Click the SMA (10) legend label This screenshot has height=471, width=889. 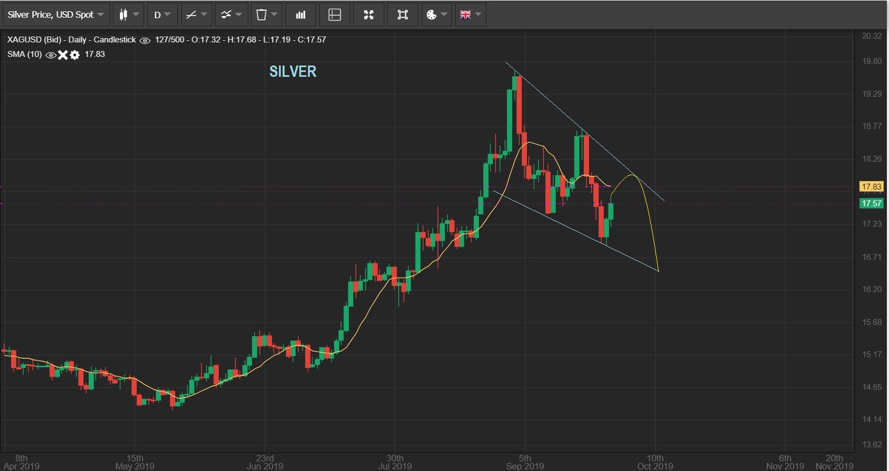[24, 54]
